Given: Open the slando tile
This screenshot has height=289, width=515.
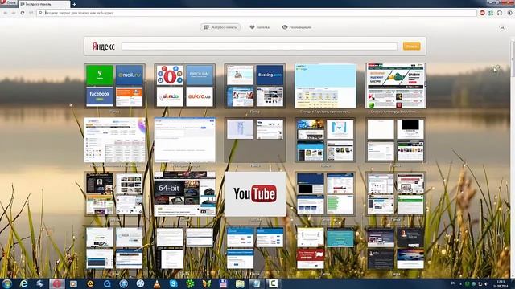Looking at the screenshot, I should [170, 96].
